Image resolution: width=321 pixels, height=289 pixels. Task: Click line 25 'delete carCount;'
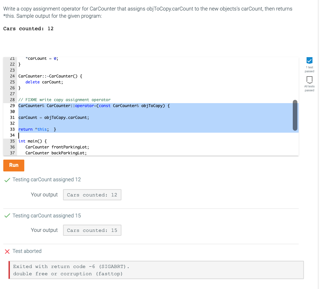(x=44, y=82)
